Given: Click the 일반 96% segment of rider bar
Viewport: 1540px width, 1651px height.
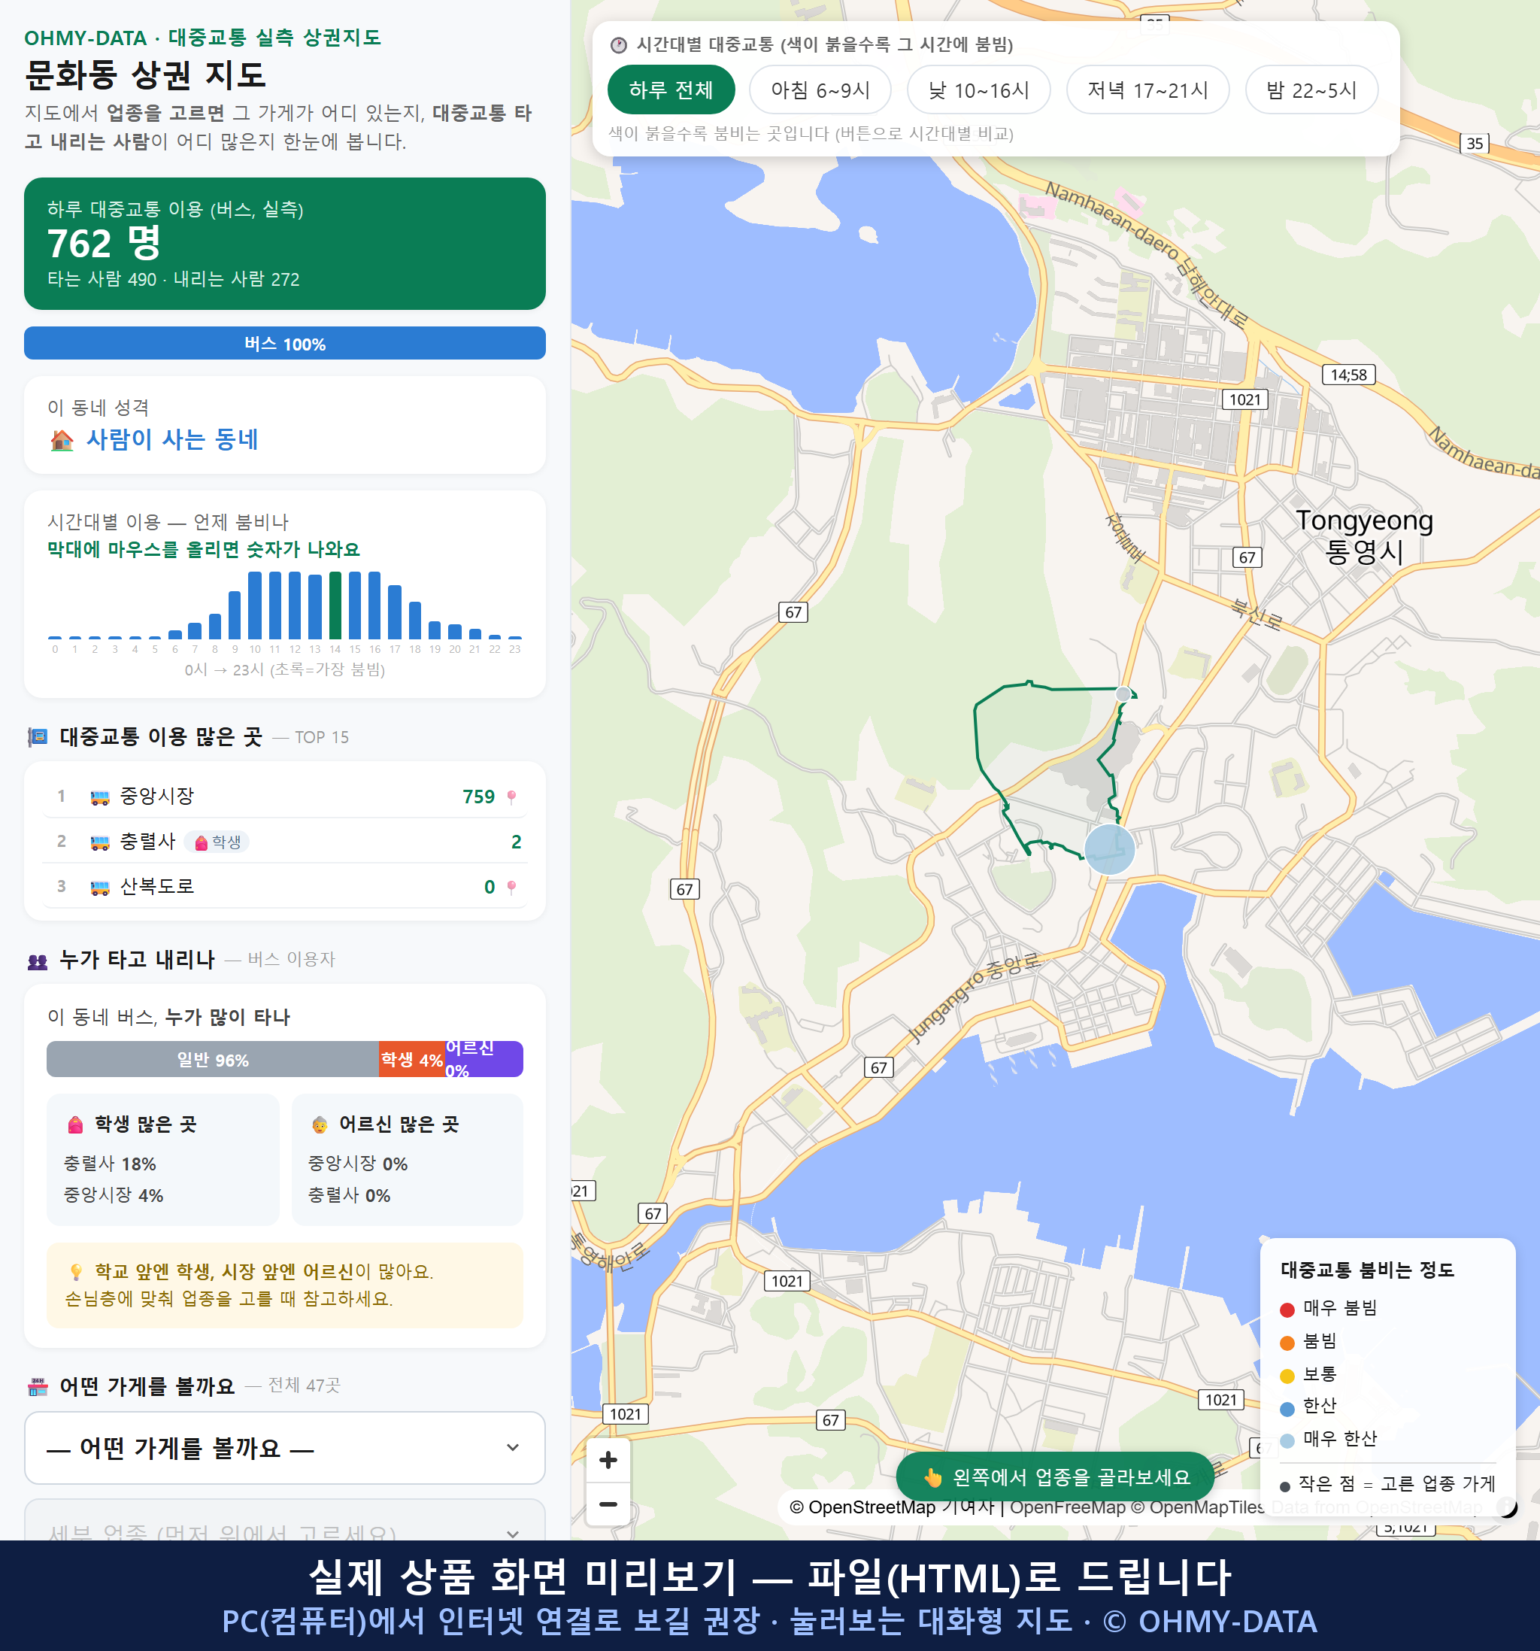Looking at the screenshot, I should 213,1059.
